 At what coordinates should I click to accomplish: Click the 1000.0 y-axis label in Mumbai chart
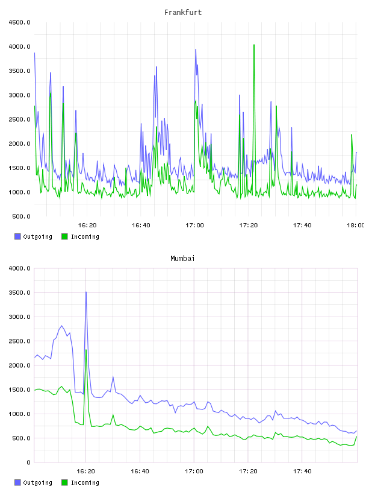coord(19,414)
